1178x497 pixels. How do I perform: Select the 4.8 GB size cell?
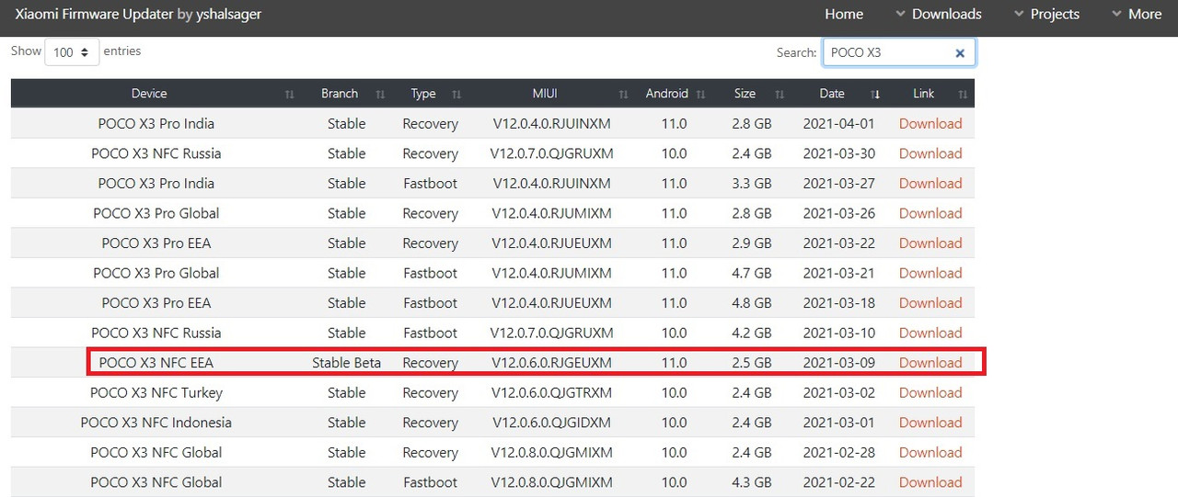tap(752, 302)
